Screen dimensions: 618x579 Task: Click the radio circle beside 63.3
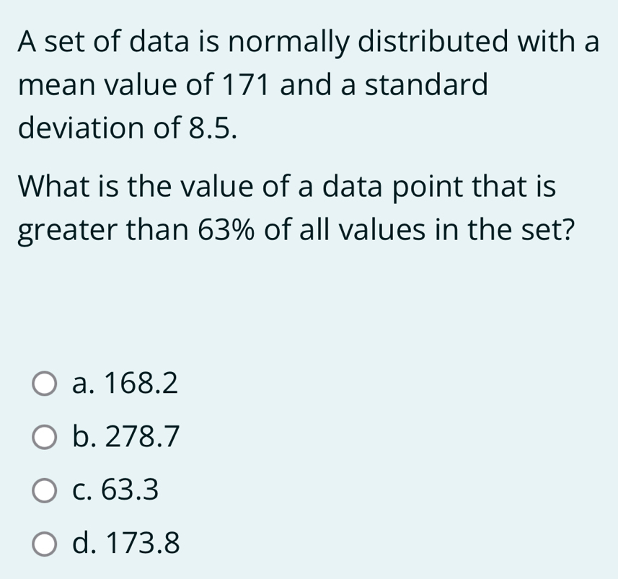44,490
